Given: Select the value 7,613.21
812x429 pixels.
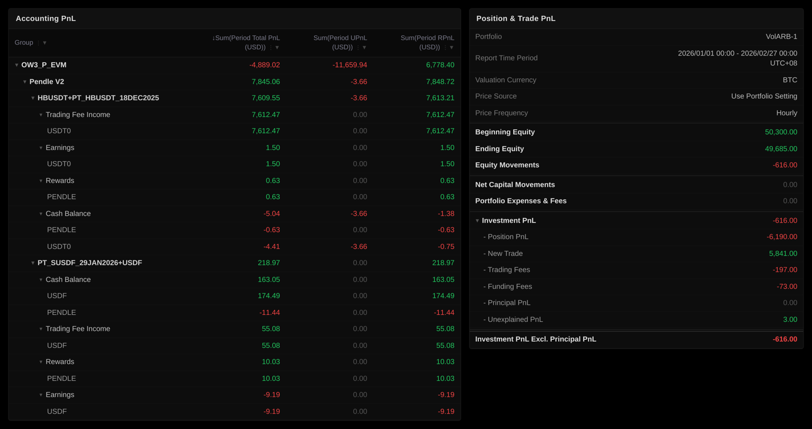Looking at the screenshot, I should click(x=440, y=98).
